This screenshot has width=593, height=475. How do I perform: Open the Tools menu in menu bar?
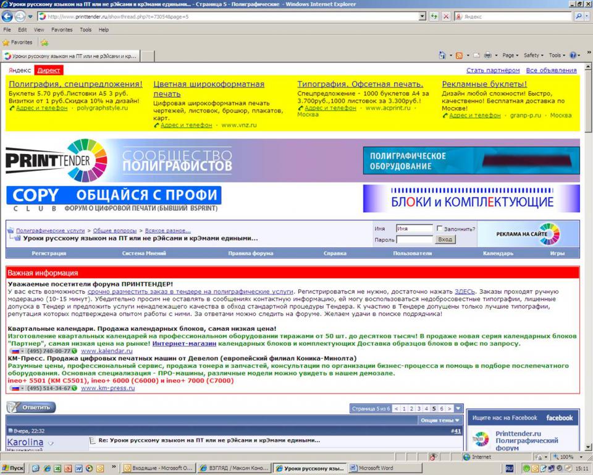click(x=85, y=29)
